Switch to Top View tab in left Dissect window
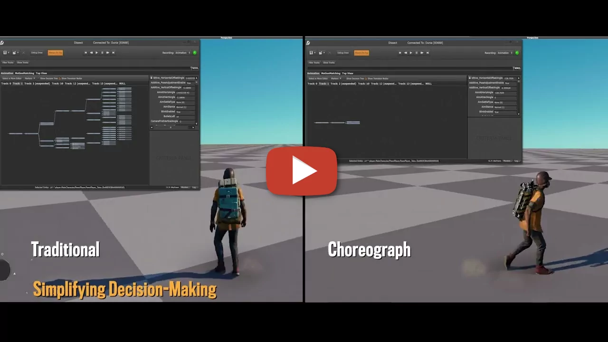This screenshot has width=608, height=342. click(x=41, y=73)
